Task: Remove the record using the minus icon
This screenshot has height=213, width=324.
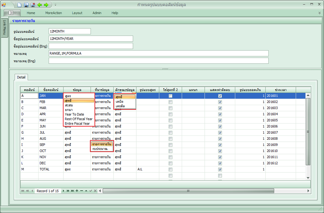Action: click(81, 191)
